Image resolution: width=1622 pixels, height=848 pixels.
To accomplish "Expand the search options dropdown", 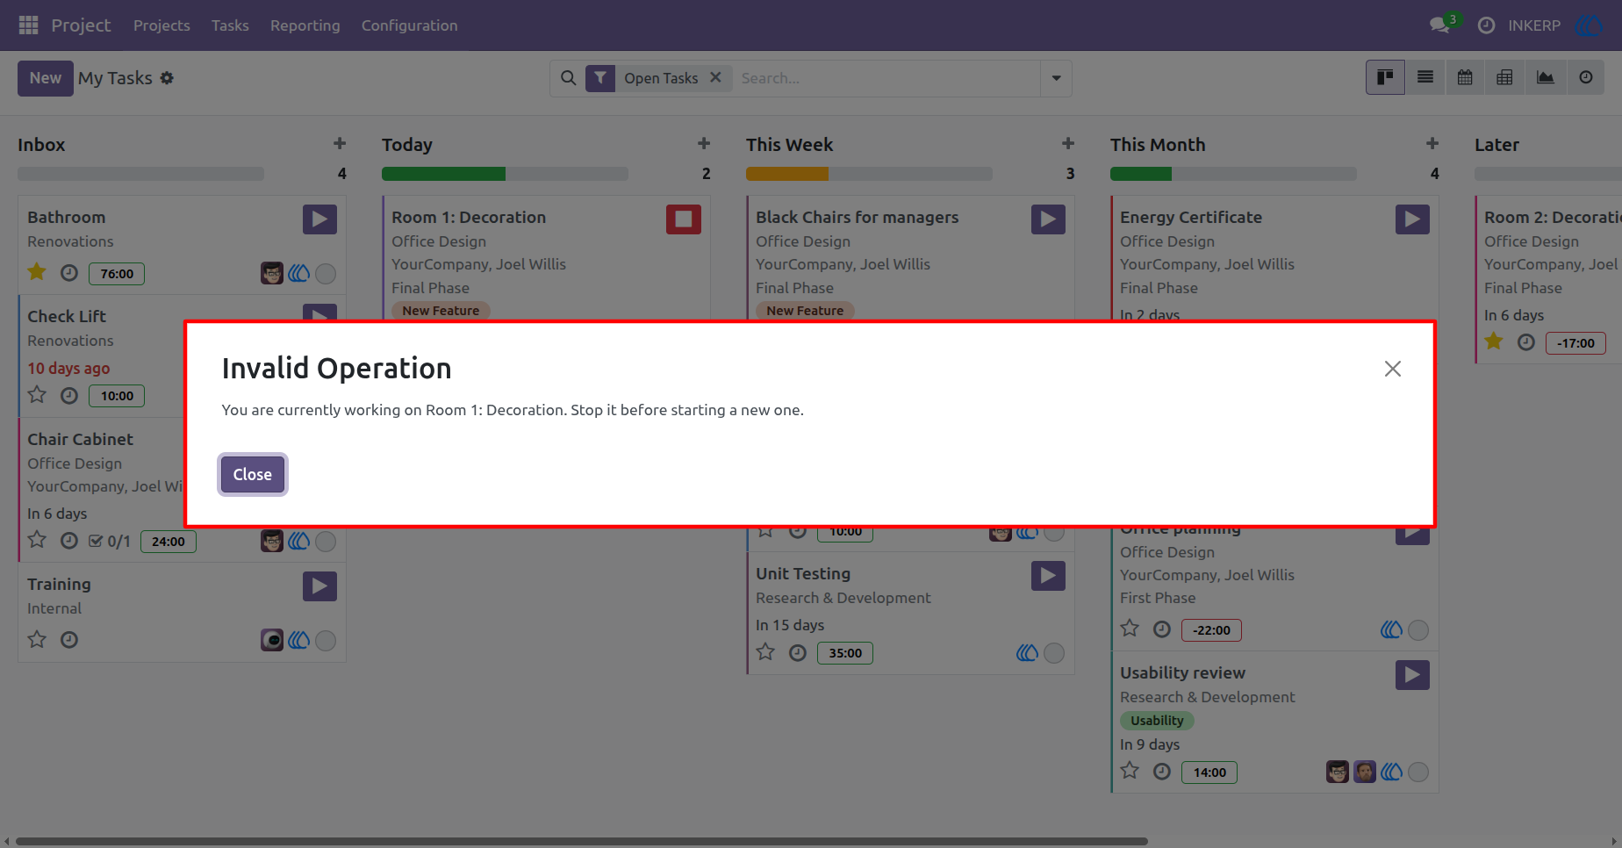I will tap(1056, 78).
